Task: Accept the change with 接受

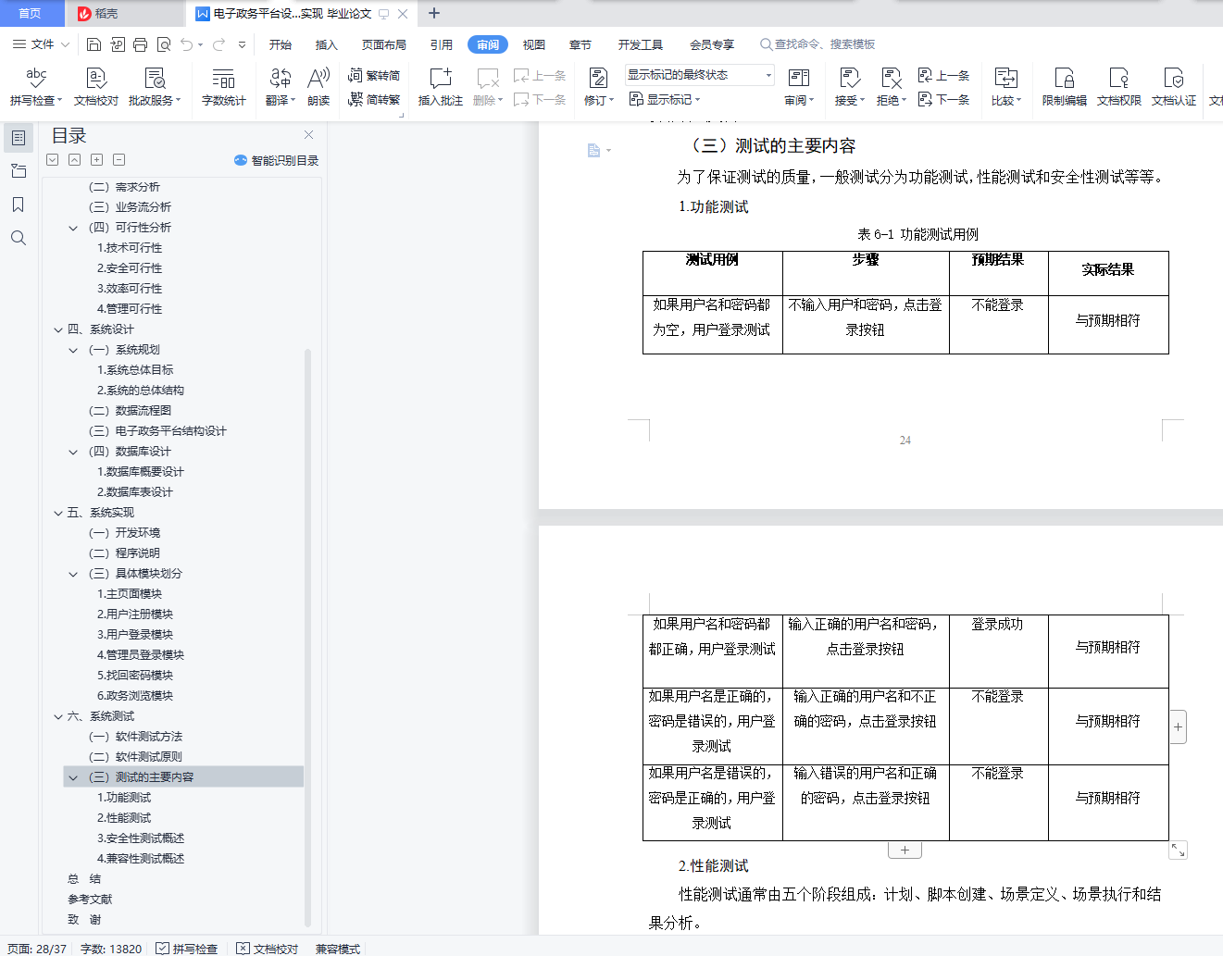Action: (x=850, y=87)
